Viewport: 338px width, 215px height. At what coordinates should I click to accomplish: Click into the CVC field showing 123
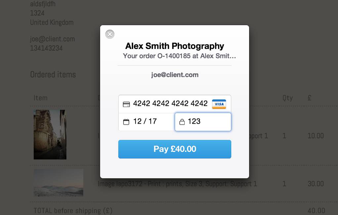click(203, 122)
